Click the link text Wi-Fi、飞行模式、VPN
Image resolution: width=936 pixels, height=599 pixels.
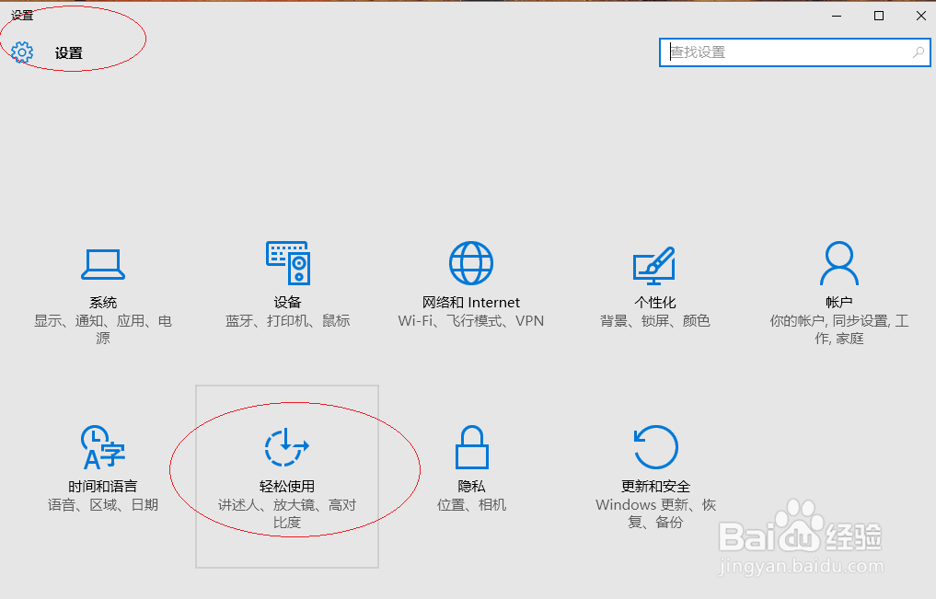(470, 320)
